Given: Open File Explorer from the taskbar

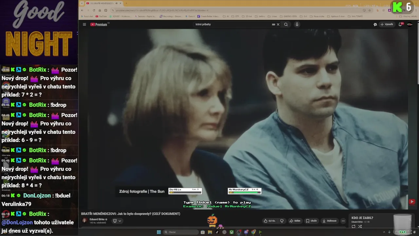Looking at the screenshot, I should click(x=210, y=232).
